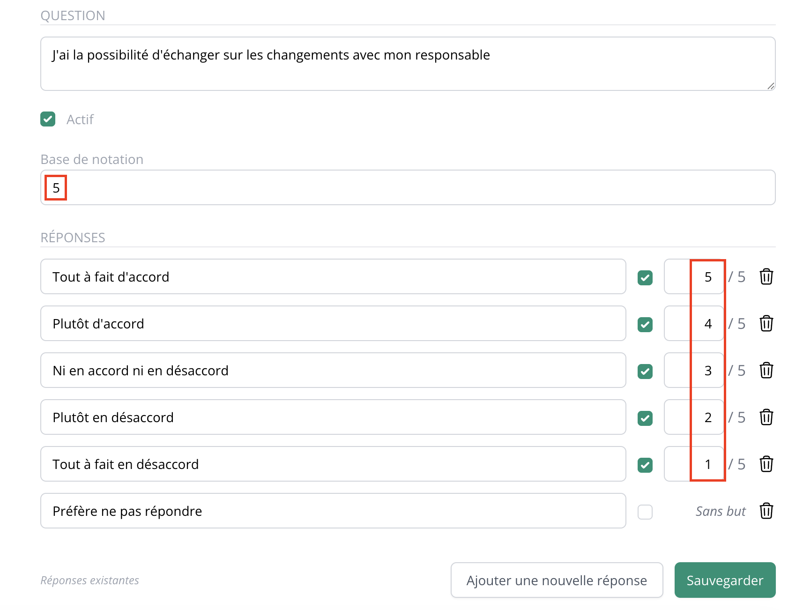Disable scoring for "Ni en accord ni en désaccord"
The width and height of the screenshot is (803, 610).
[645, 371]
